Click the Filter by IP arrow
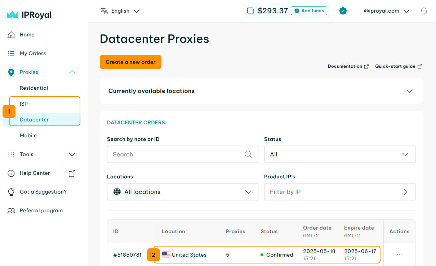 pos(406,192)
